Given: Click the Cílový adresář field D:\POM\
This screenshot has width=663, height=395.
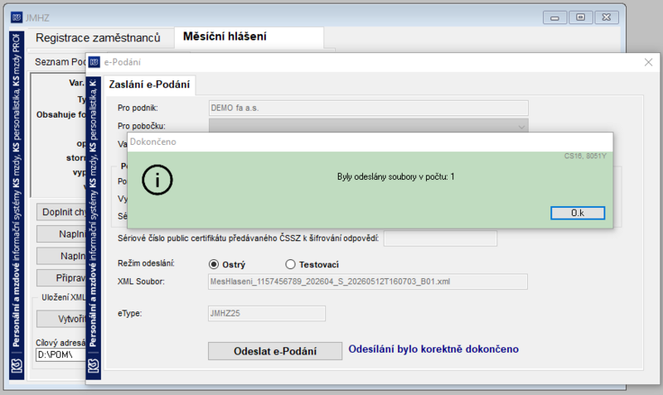Looking at the screenshot, I should (60, 354).
